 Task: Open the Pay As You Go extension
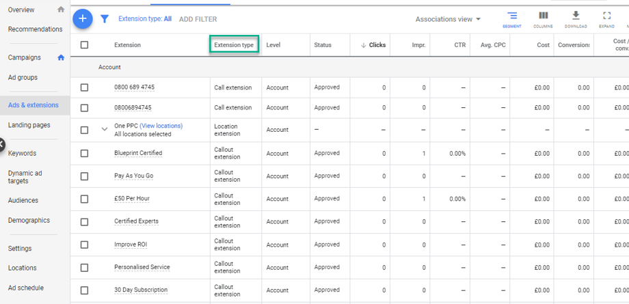pyautogui.click(x=133, y=176)
